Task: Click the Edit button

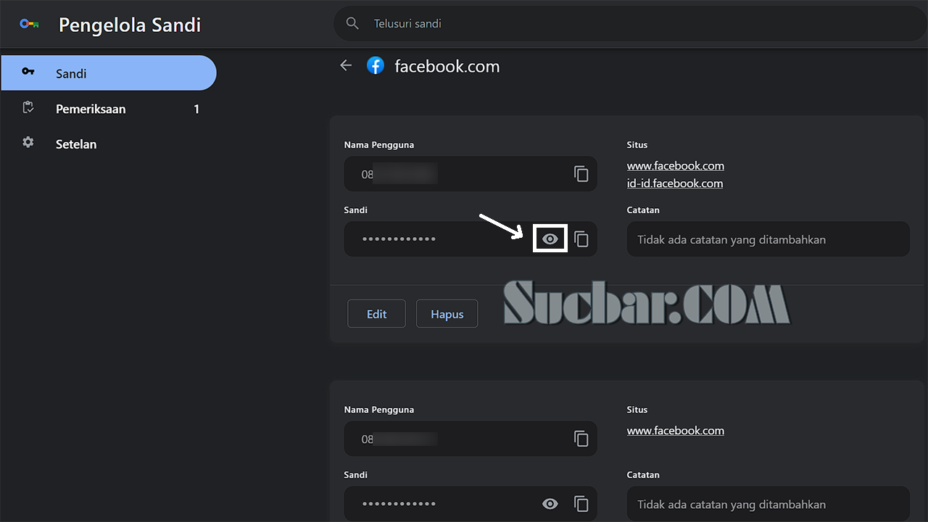Action: 376,314
